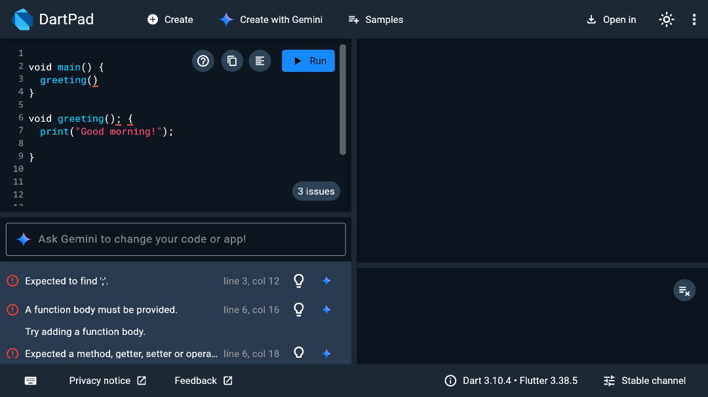Image resolution: width=708 pixels, height=397 pixels.
Task: Copy code with the copy icon
Action: (231, 61)
